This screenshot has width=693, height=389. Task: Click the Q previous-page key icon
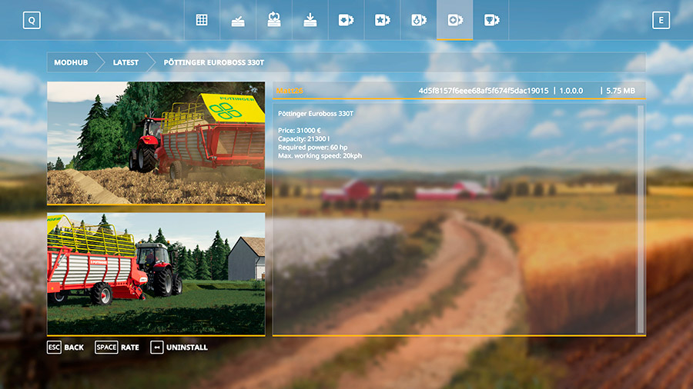click(32, 20)
